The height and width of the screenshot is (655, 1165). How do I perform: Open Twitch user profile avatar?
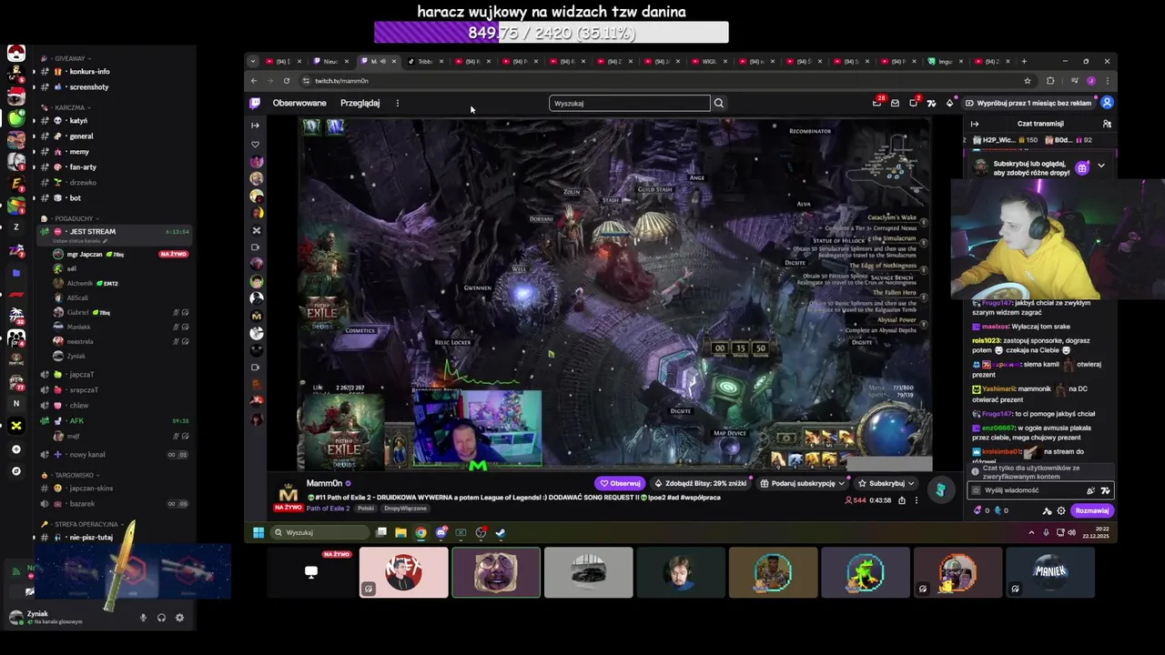[1107, 103]
